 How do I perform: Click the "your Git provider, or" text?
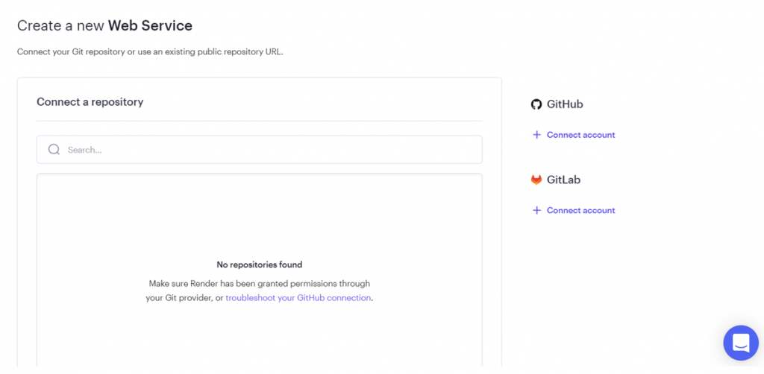coord(184,298)
